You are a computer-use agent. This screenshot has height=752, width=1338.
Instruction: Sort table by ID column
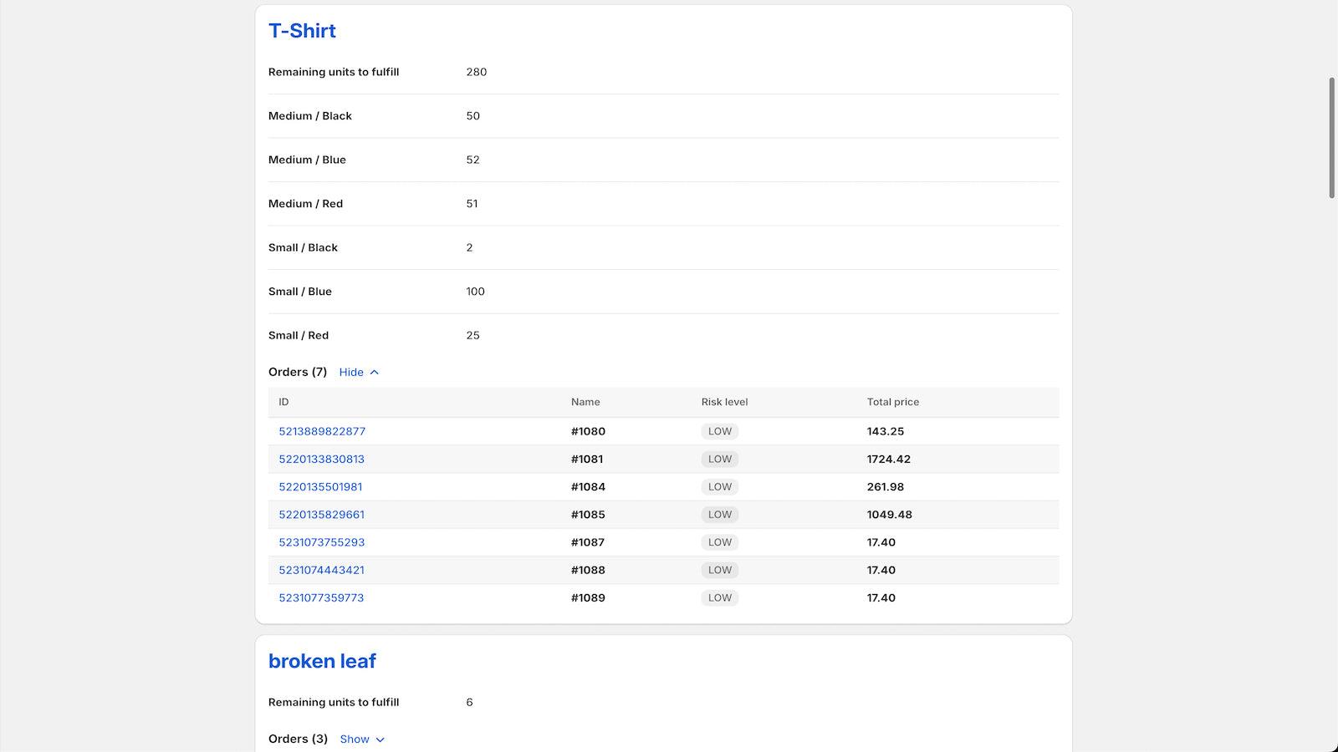point(283,402)
